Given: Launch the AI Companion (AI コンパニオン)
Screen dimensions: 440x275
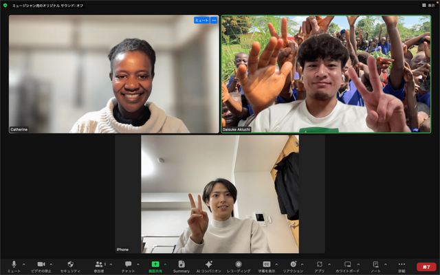Looking at the screenshot, I should point(209,264).
